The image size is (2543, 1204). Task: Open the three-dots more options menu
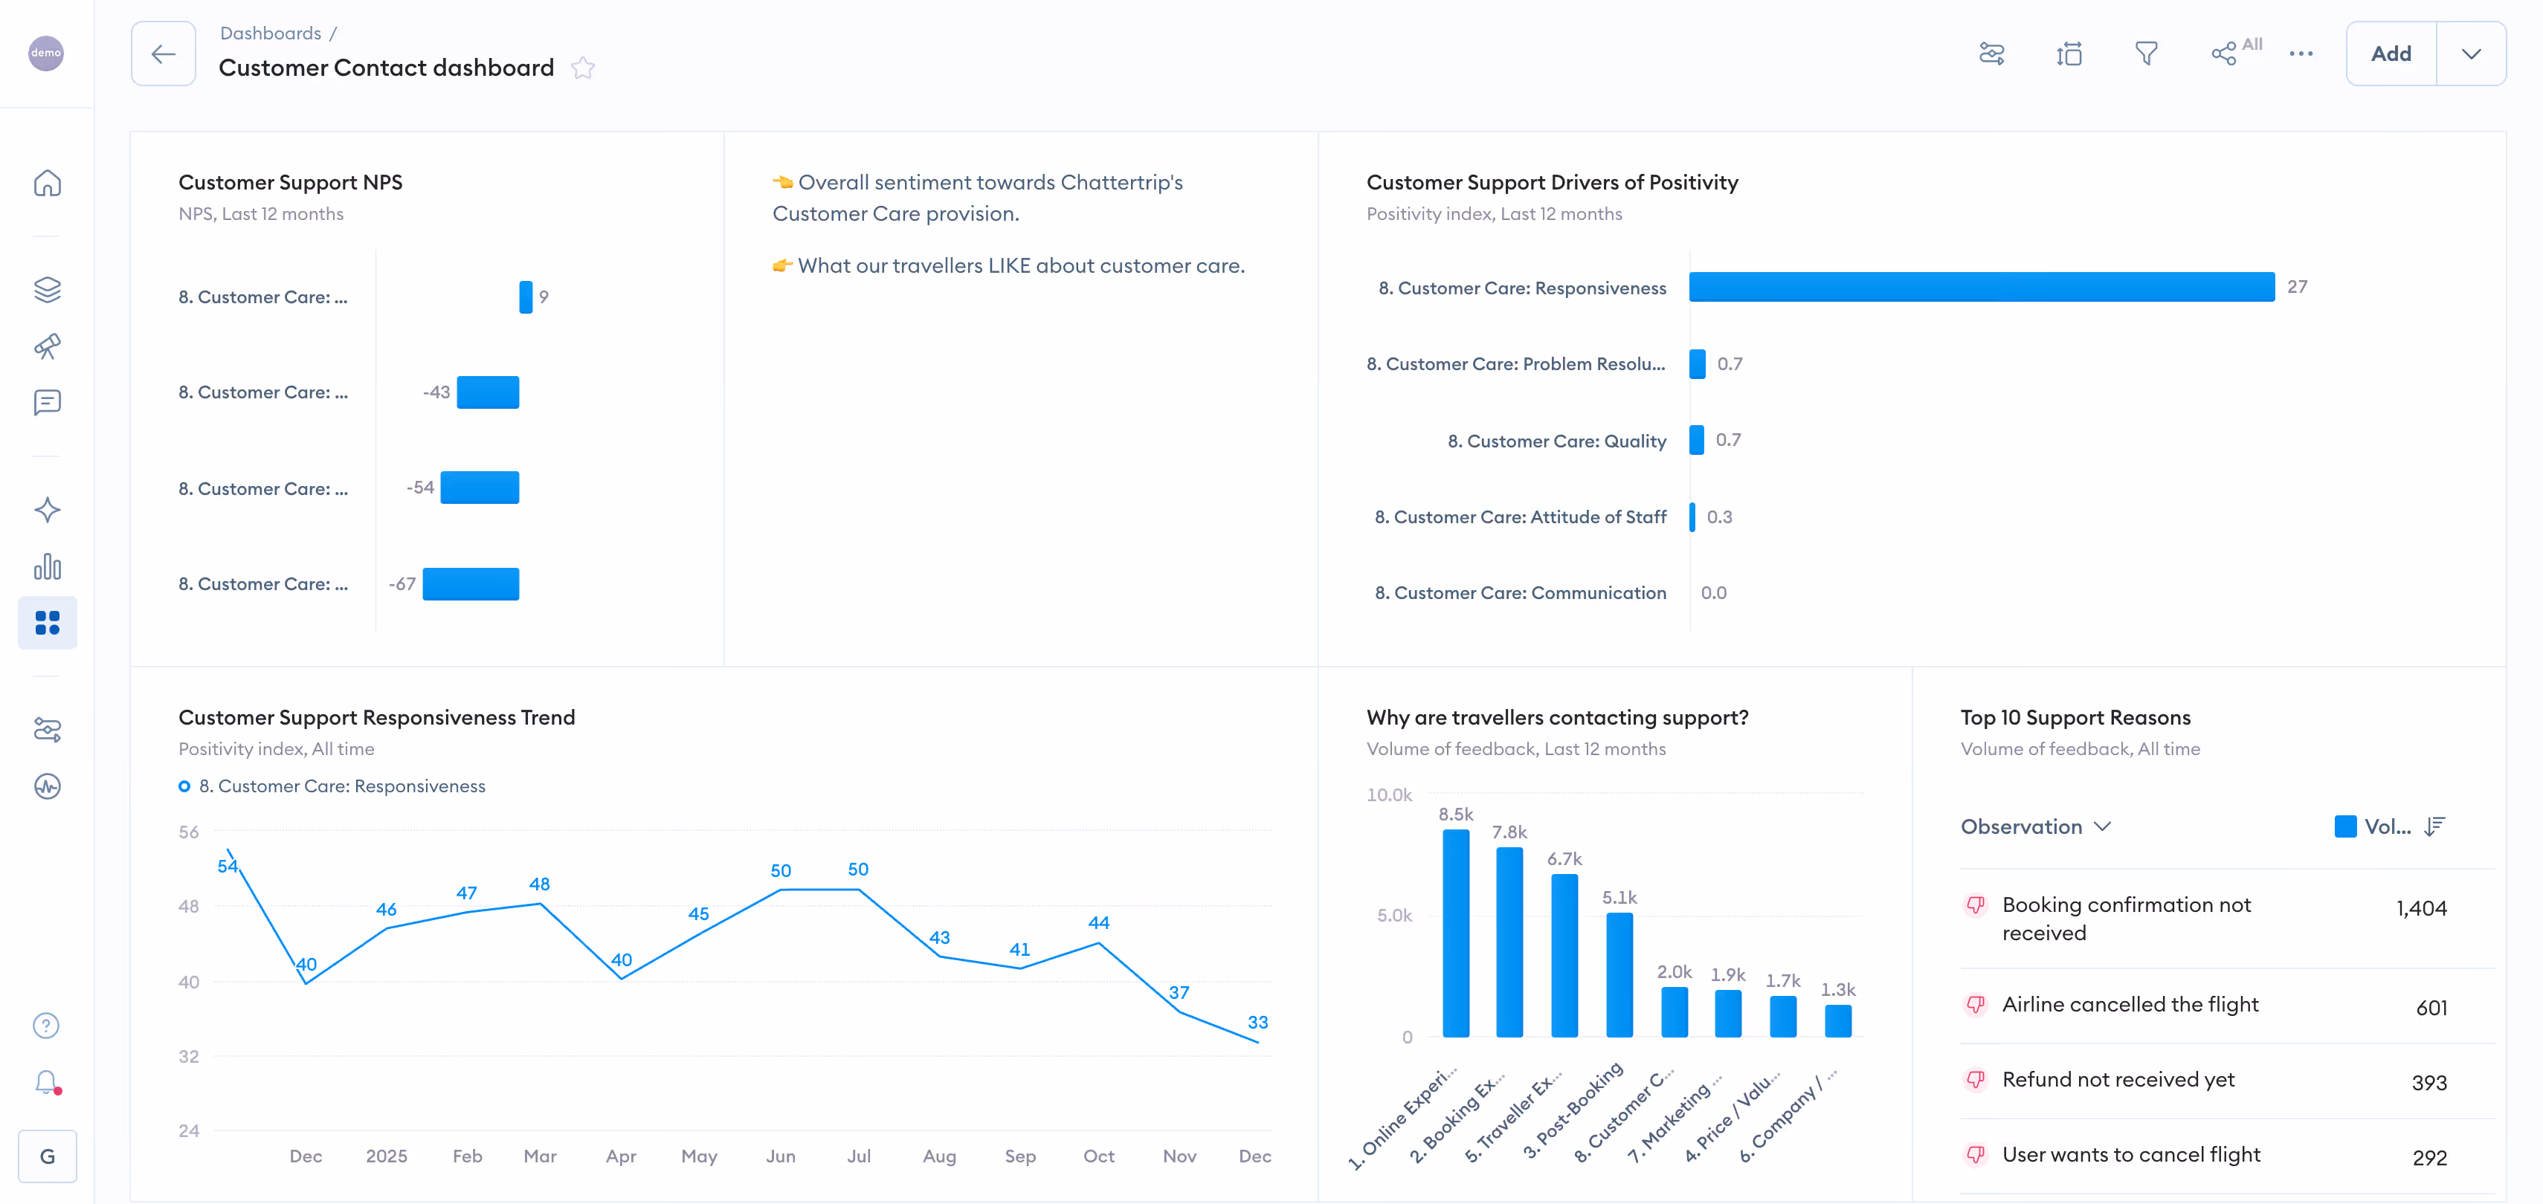(2300, 54)
